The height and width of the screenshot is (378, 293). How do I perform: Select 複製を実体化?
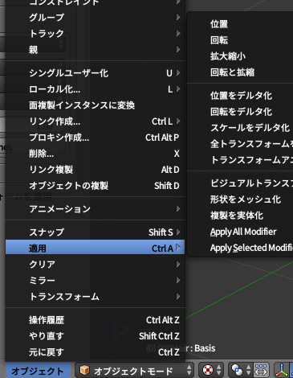(240, 216)
